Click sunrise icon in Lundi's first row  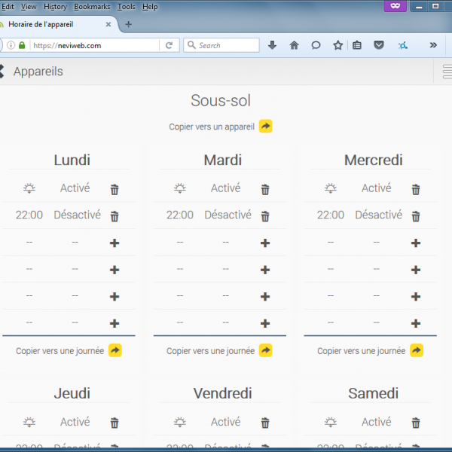click(29, 189)
